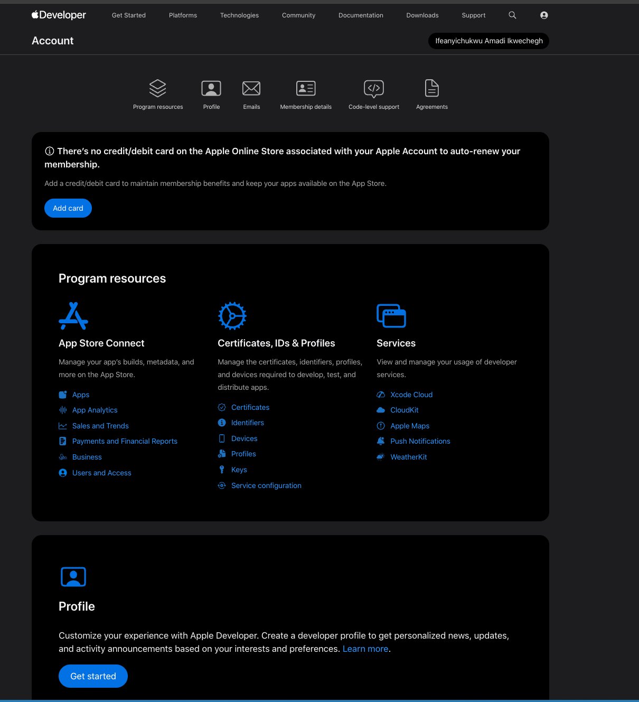Image resolution: width=639 pixels, height=702 pixels.
Task: Open the Support menu
Action: (x=474, y=15)
